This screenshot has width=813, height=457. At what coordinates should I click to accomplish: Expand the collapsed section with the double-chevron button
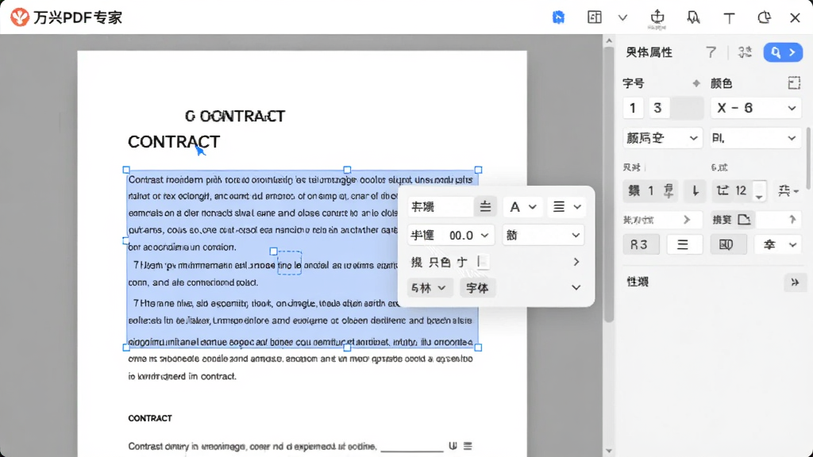[x=794, y=282]
